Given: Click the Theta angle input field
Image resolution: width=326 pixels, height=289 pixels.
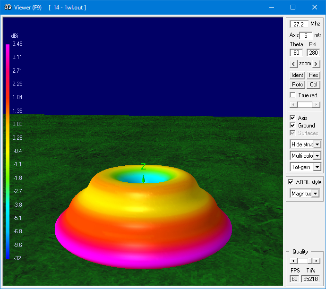Looking at the screenshot, I should (297, 53).
